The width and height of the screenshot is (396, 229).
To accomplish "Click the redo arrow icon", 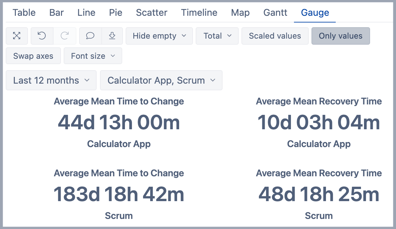I will tap(65, 36).
